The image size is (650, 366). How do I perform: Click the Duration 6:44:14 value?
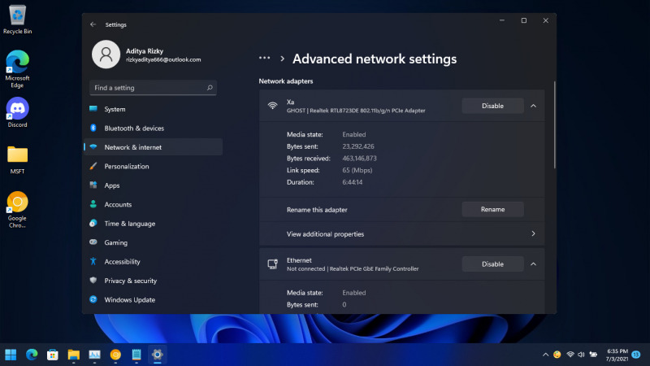353,182
